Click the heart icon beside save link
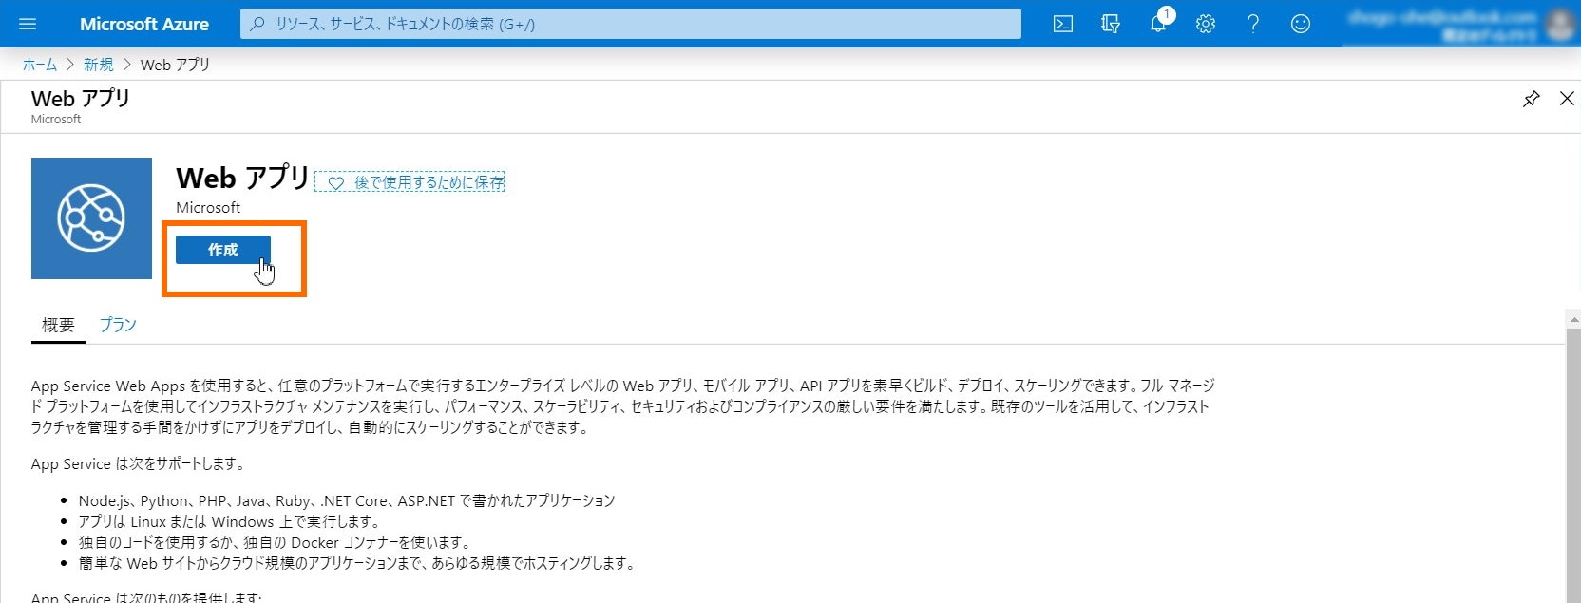The width and height of the screenshot is (1581, 603). (x=335, y=183)
